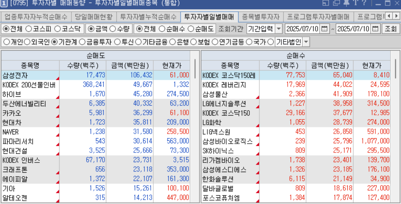The width and height of the screenshot is (401, 204).
Task: Choose the 순매수 filter radio button
Action: click(162, 29)
